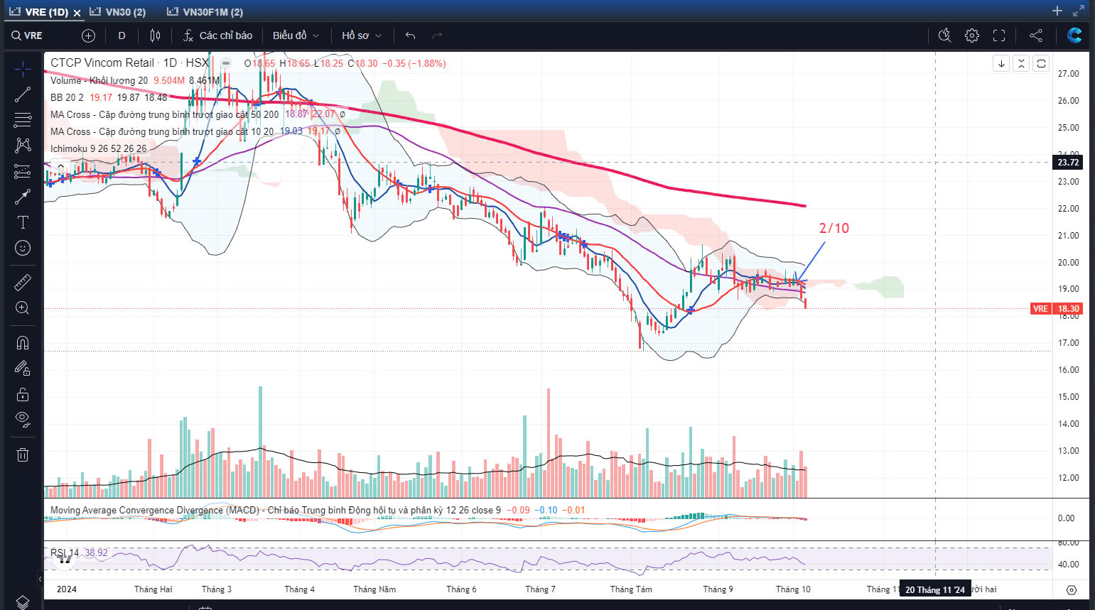Click the Tháng 10 time axis label
The image size is (1095, 610).
point(793,589)
